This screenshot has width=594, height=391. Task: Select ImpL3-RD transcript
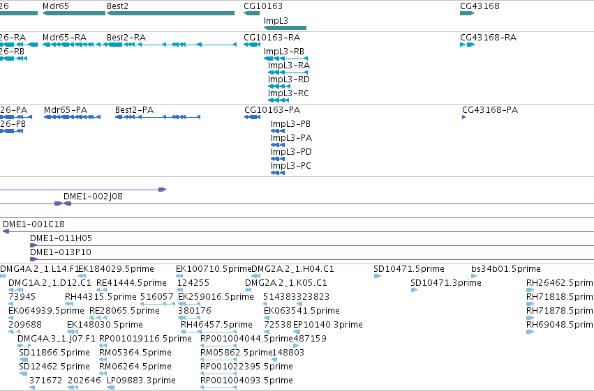(279, 86)
